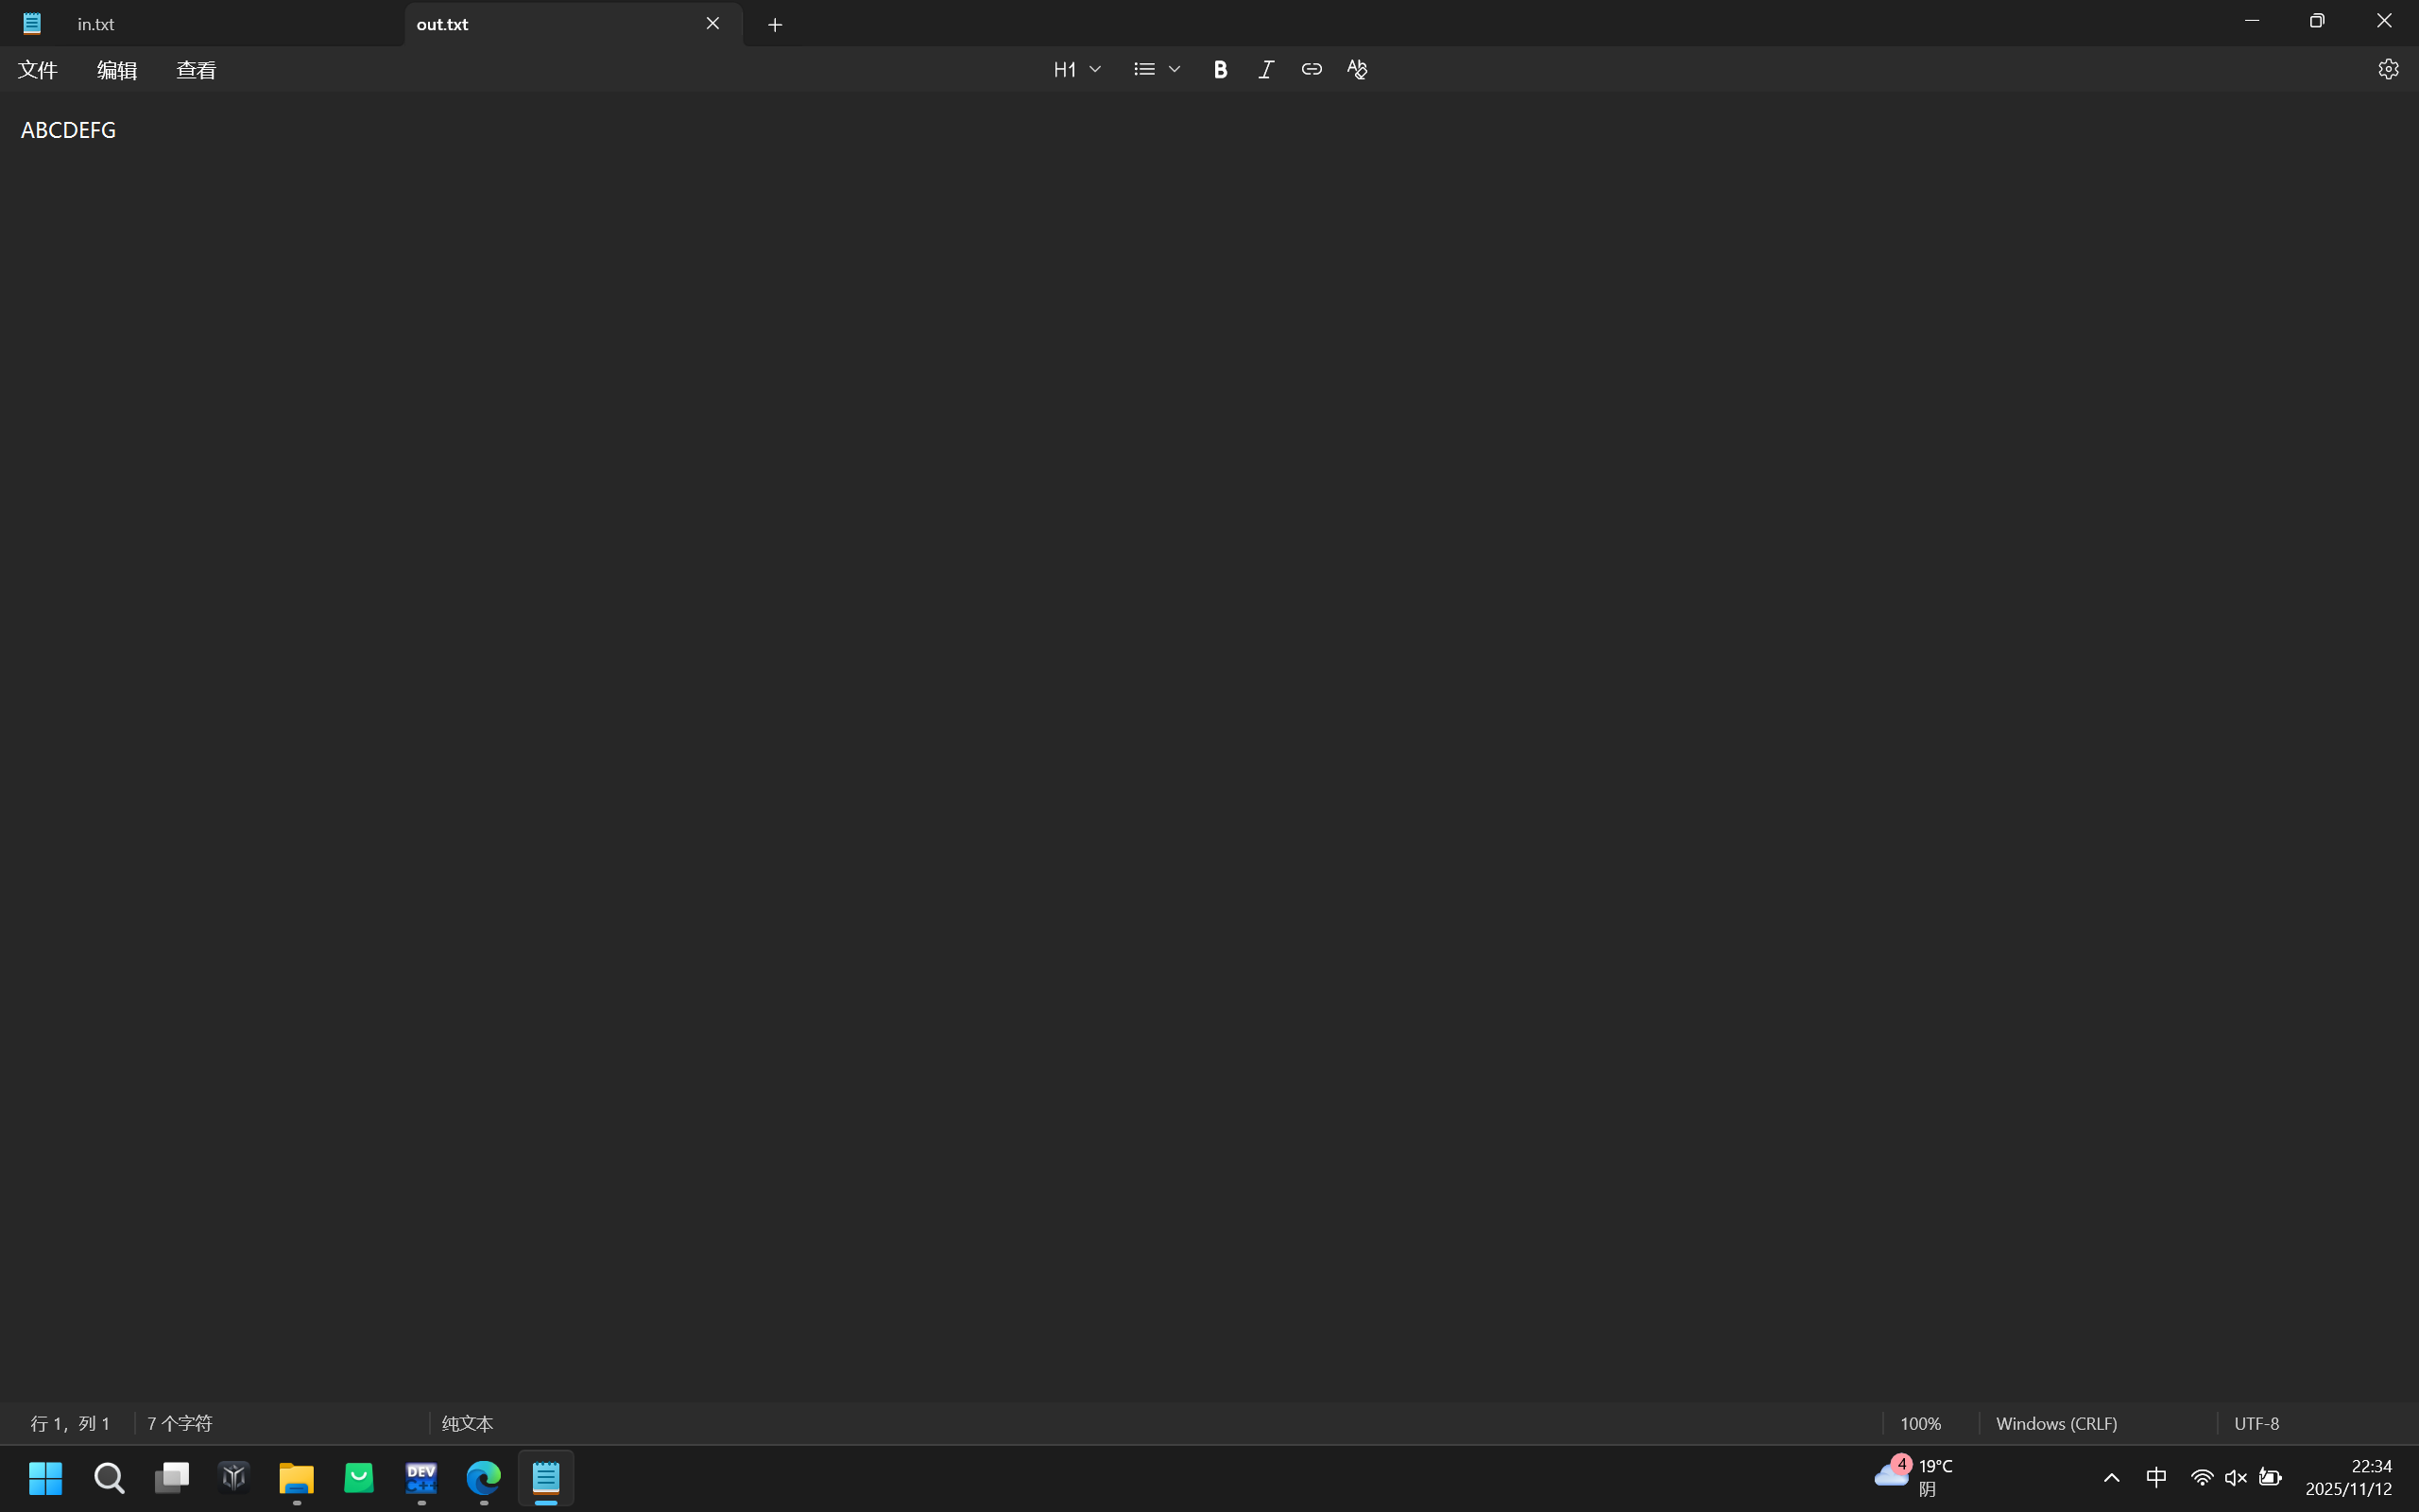Launch Microsoft Edge from the taskbar
Screen dimensions: 2419x1512
(x=484, y=1477)
